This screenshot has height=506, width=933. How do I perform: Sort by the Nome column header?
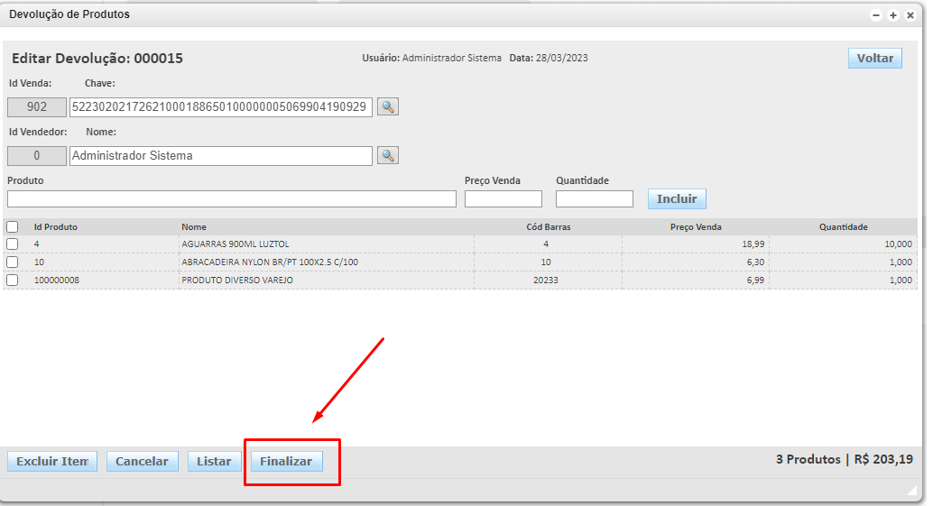[x=194, y=227]
